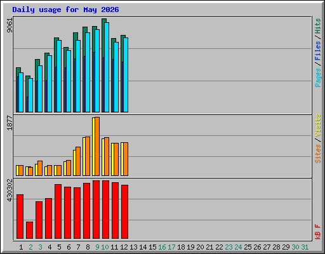Click the cyan files bar for day 1
Screen dimensions: 325x254
click(21, 93)
